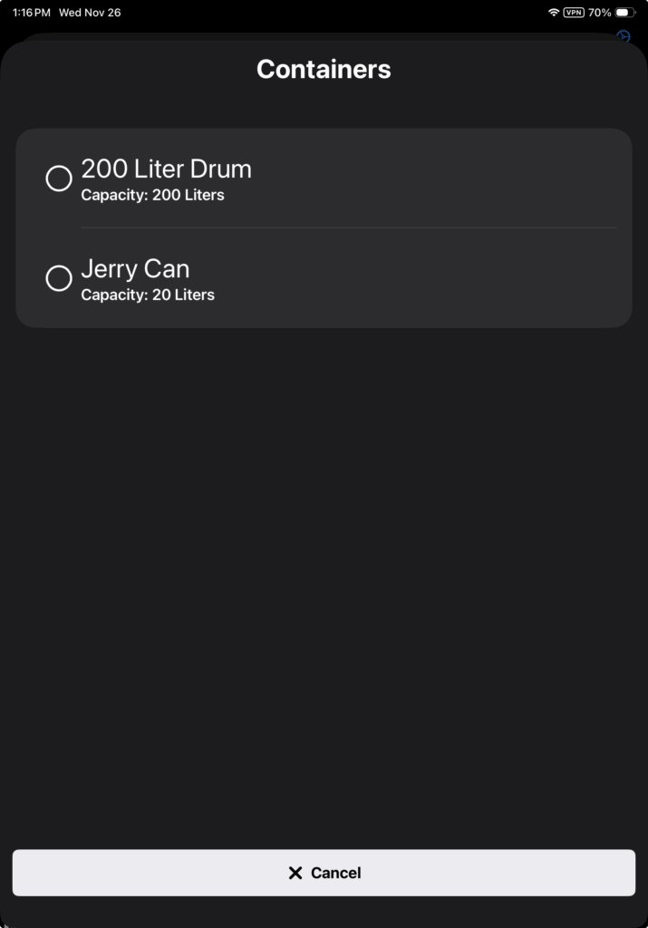Click the battery icon in status bar
The height and width of the screenshot is (928, 648).
[625, 13]
